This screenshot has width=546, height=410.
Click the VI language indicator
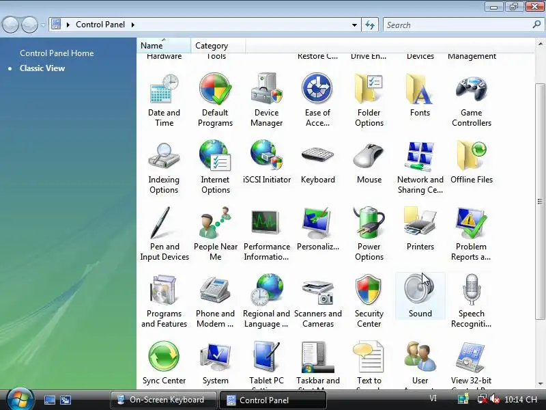point(433,398)
